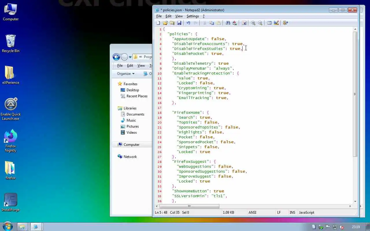Open Explorer recent locations dropdown arrow
This screenshot has height=231, width=370.
(x=130, y=57)
